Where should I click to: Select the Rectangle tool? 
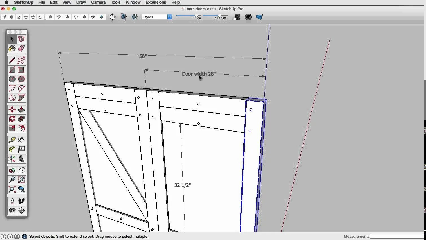pos(12,70)
